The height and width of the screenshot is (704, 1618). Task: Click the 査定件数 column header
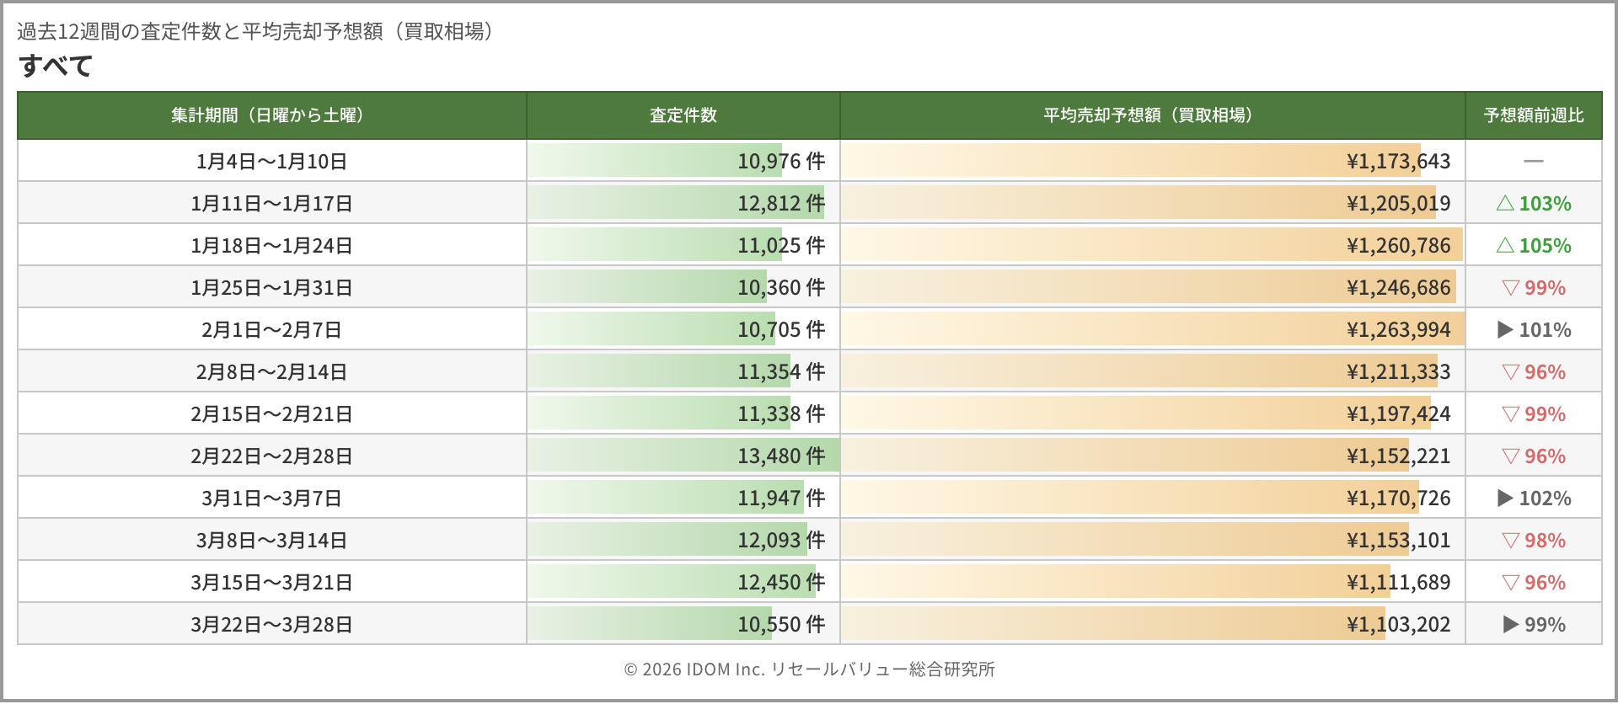pos(683,115)
